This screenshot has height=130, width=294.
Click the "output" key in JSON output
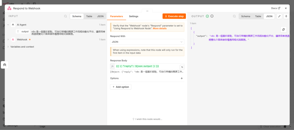click(x=202, y=36)
